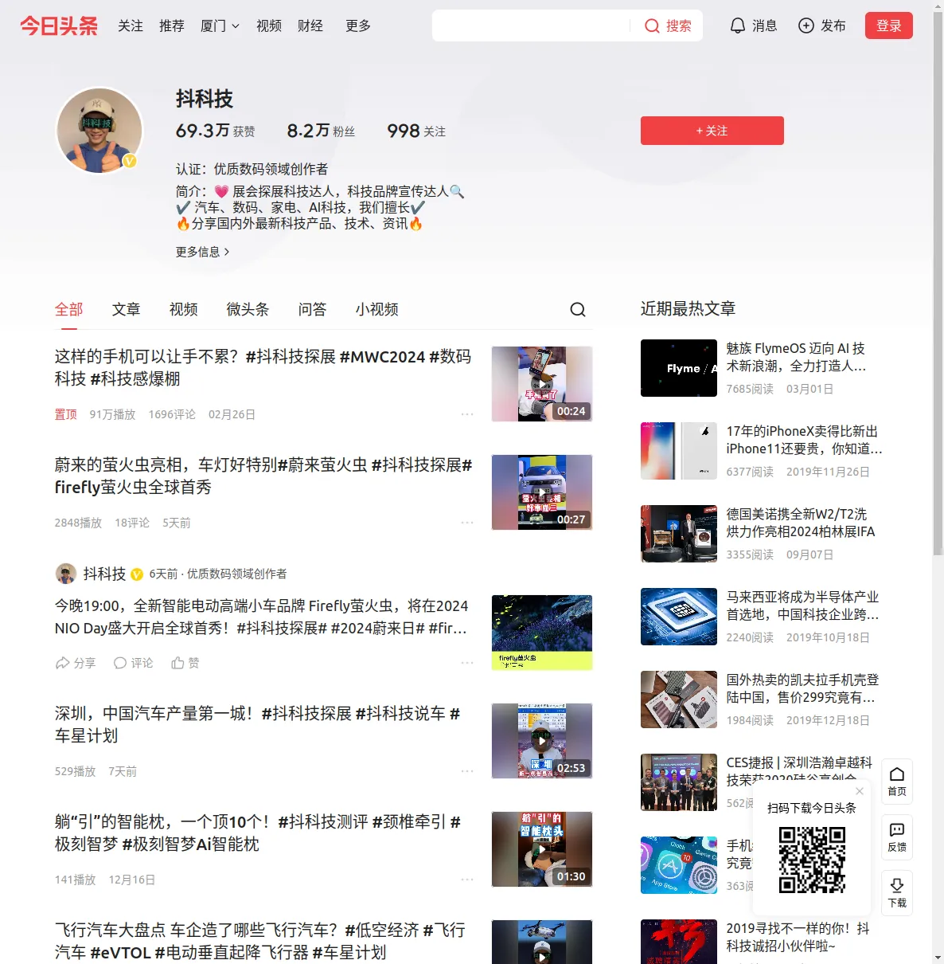
Task: Switch to the 小视频 tab
Action: point(377,309)
